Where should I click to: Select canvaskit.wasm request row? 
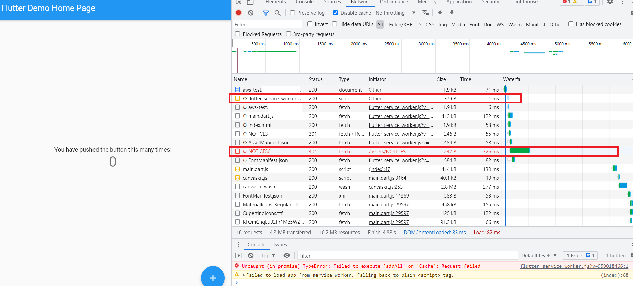tap(432, 187)
